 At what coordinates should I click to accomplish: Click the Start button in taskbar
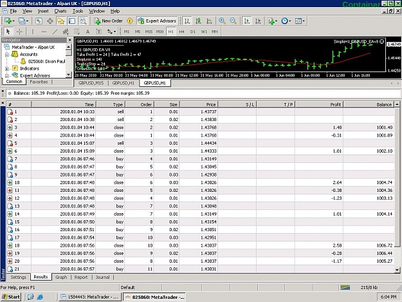pyautogui.click(x=11, y=297)
